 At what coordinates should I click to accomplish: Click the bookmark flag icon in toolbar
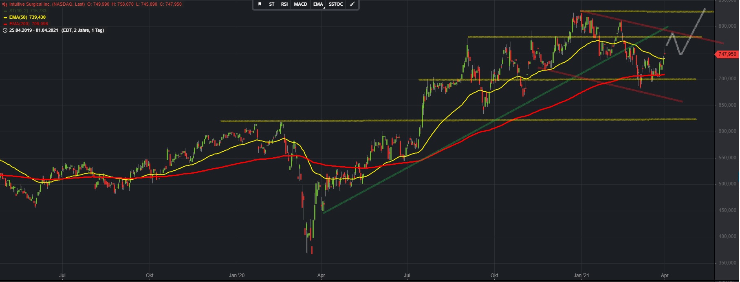click(260, 4)
